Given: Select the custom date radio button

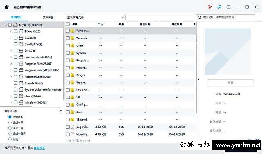Looking at the screenshot, I should 10,139.
